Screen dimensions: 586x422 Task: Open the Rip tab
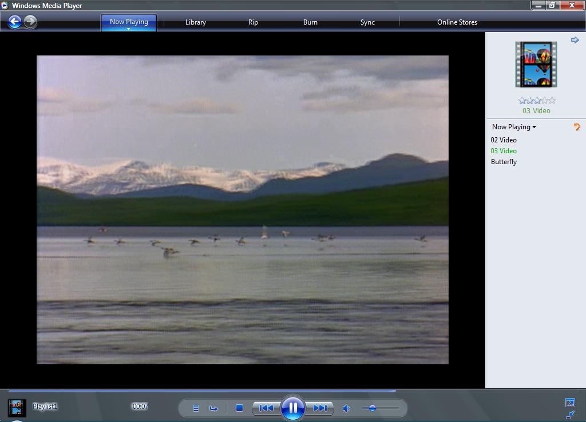pos(253,22)
